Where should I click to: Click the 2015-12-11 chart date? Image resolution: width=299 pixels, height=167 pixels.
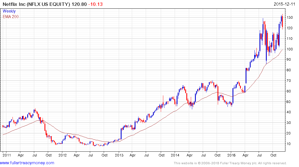pos(284,4)
